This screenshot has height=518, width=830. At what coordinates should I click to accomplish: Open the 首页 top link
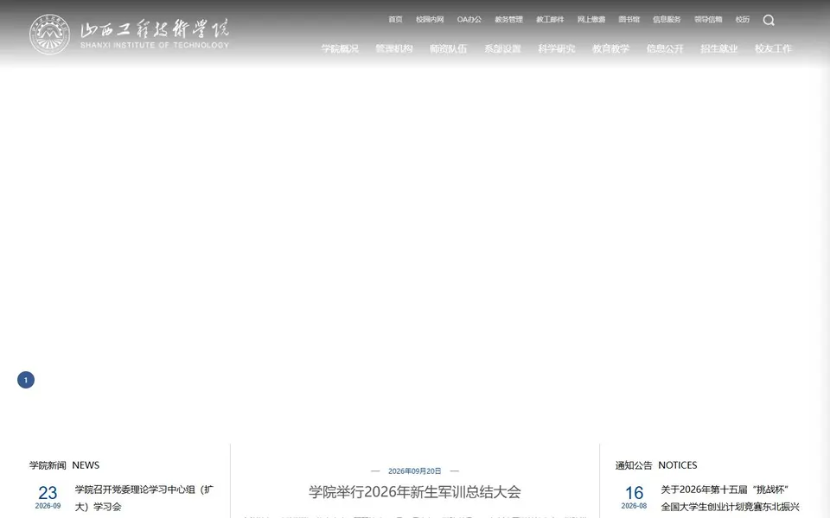[x=395, y=20]
